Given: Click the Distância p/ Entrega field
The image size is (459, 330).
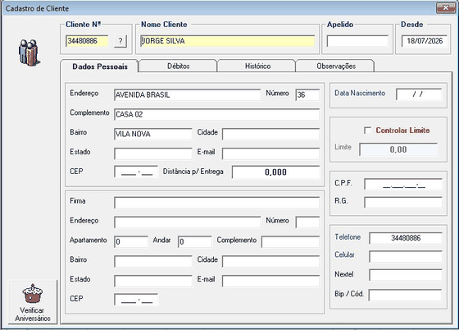Looking at the screenshot, I should 275,172.
